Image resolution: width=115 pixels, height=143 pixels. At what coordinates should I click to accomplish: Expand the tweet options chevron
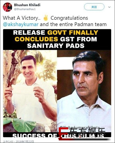[x=109, y=7]
